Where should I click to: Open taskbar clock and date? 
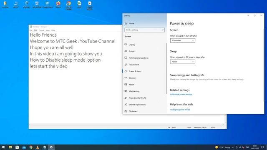[255, 147]
